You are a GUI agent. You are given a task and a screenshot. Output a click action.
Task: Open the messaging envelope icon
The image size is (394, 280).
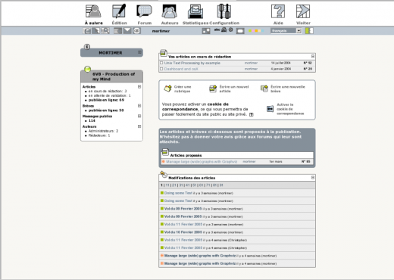(127, 31)
